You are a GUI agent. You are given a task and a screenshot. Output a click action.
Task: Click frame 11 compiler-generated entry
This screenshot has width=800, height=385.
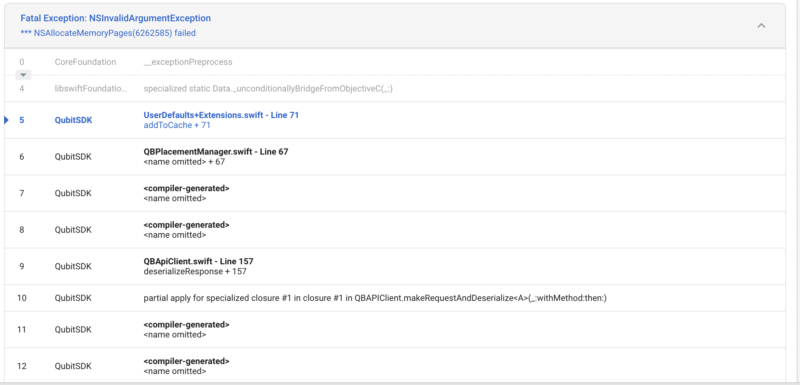[x=187, y=329]
